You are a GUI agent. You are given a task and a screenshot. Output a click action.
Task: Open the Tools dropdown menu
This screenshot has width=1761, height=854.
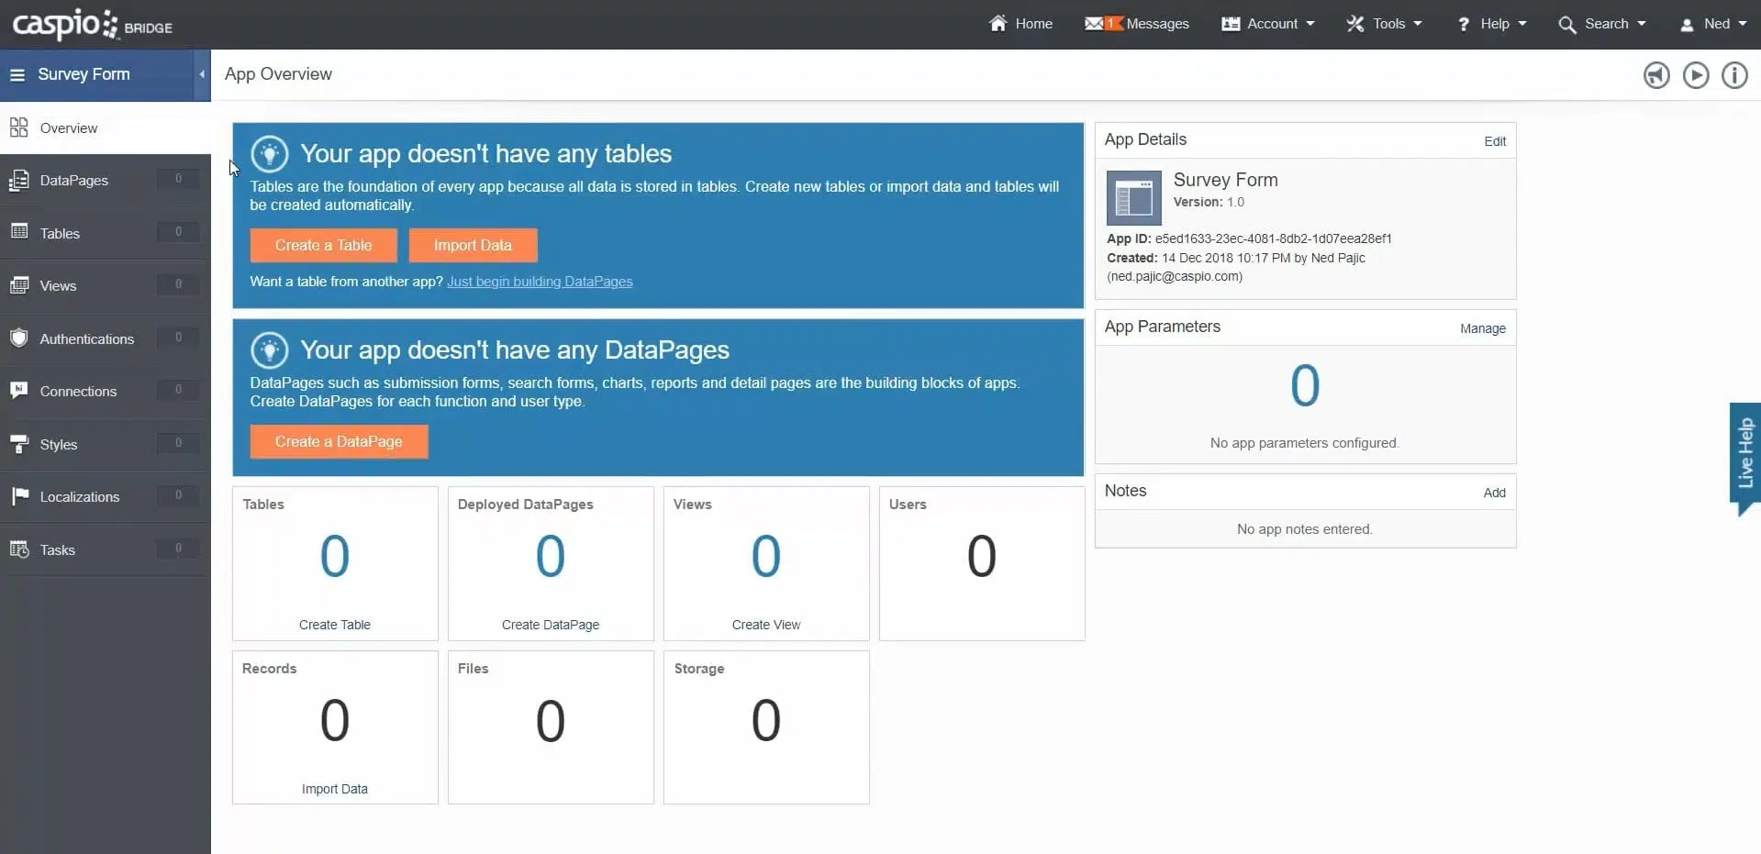click(1384, 24)
